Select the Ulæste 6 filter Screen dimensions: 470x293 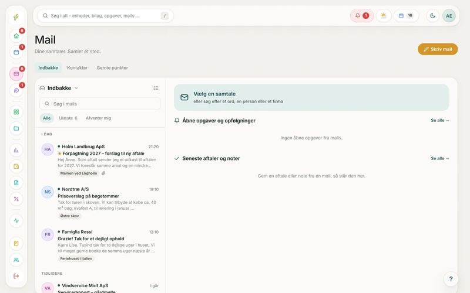[68, 118]
